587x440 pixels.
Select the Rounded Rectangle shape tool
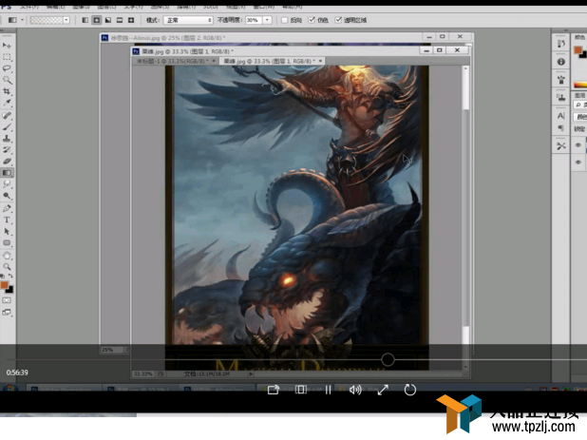(7, 242)
